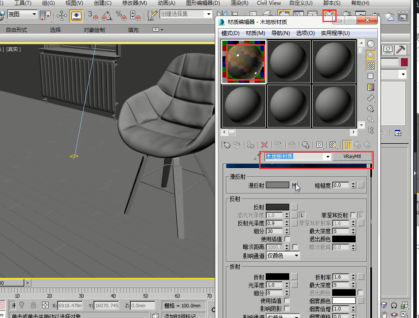Viewport: 419px width, 318px height.
Task: Enable the 菲涅耳反射 checkbox
Action: [x=353, y=215]
